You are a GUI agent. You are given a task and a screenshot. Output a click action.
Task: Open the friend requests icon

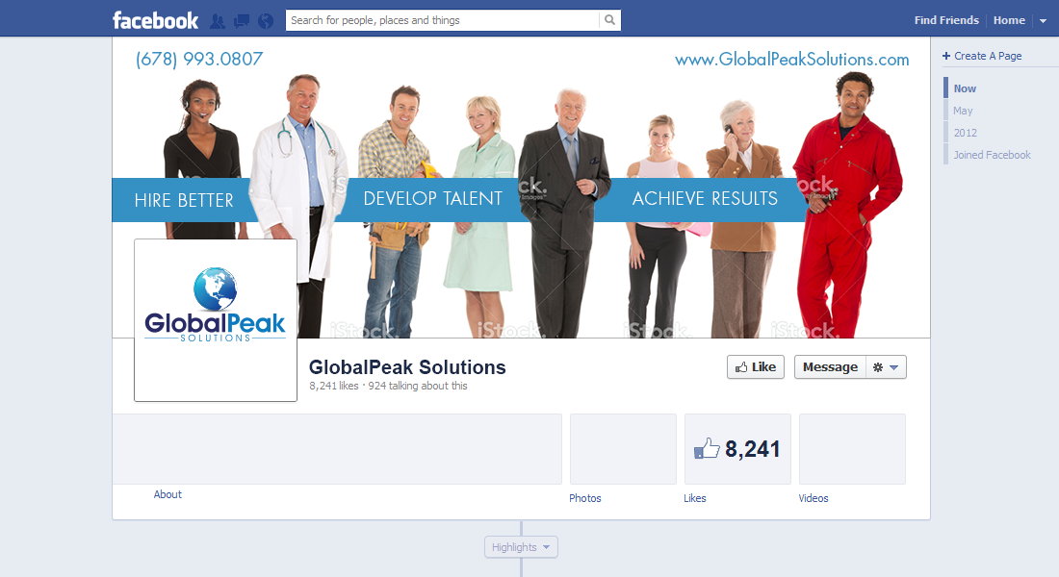click(x=218, y=19)
